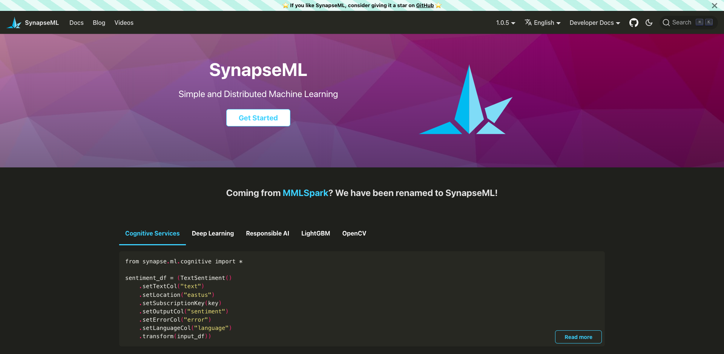Toggle dark mode with the moon icon
This screenshot has width=724, height=354.
pyautogui.click(x=649, y=23)
